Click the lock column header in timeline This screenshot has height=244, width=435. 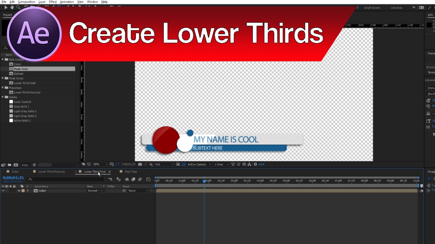tap(14, 186)
